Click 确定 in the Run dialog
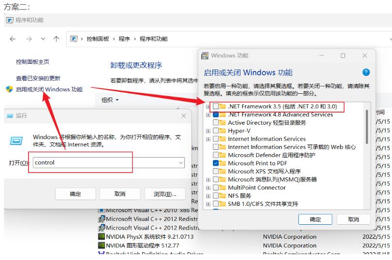Screen dimensions: 392x260 pos(75,194)
